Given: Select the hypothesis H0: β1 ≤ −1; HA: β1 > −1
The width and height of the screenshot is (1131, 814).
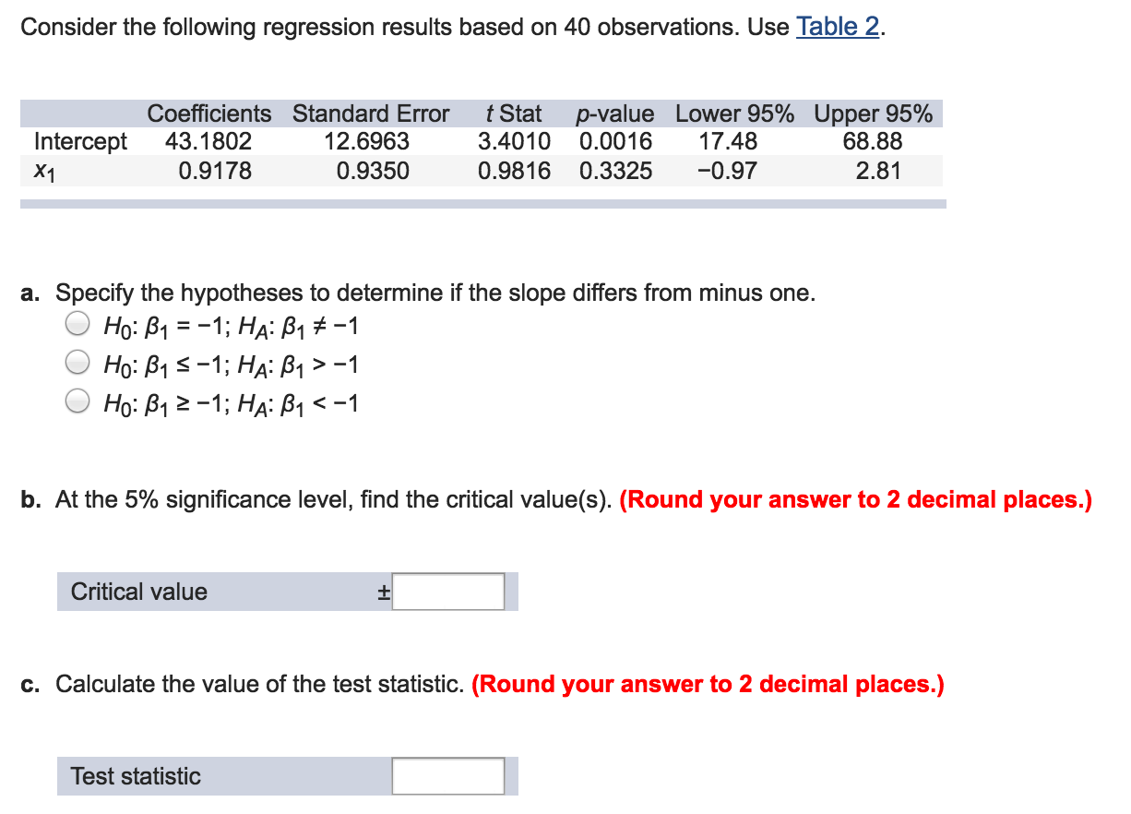Looking at the screenshot, I should (77, 364).
